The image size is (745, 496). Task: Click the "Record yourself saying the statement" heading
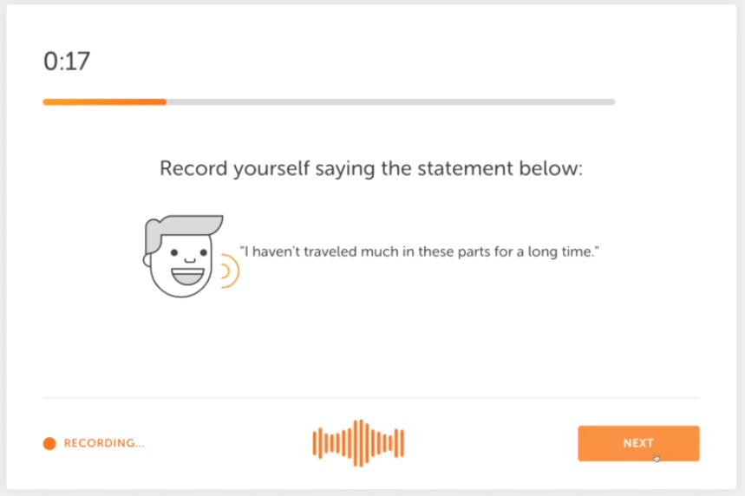pyautogui.click(x=371, y=169)
